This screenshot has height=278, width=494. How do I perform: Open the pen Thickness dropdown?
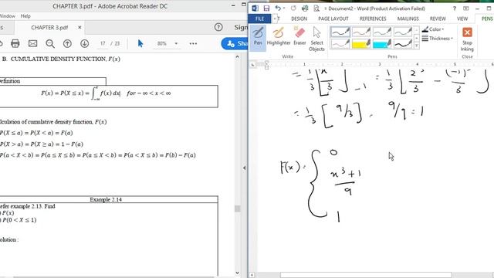point(438,39)
